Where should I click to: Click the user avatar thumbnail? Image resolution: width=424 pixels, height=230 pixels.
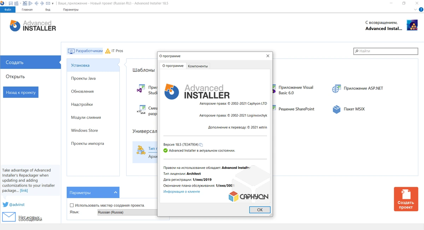[x=412, y=25]
